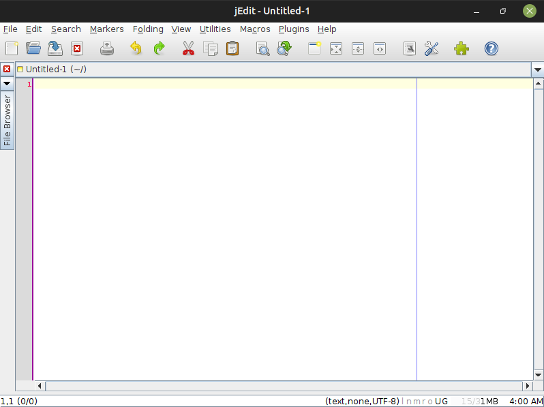
Task: Click memory usage MB indicator
Action: click(x=479, y=402)
